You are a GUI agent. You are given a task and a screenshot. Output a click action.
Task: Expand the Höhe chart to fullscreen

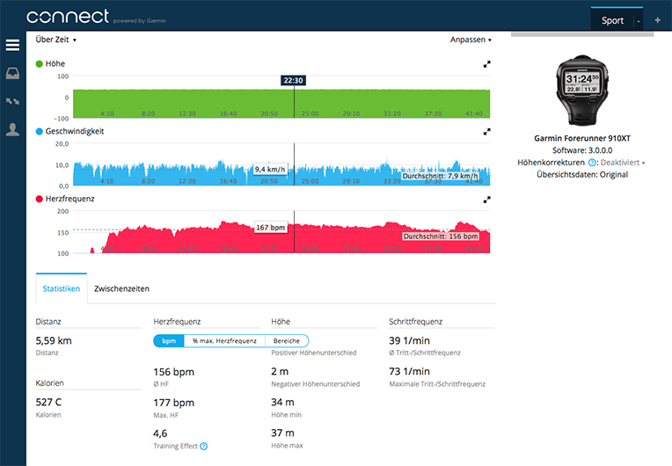pos(486,64)
